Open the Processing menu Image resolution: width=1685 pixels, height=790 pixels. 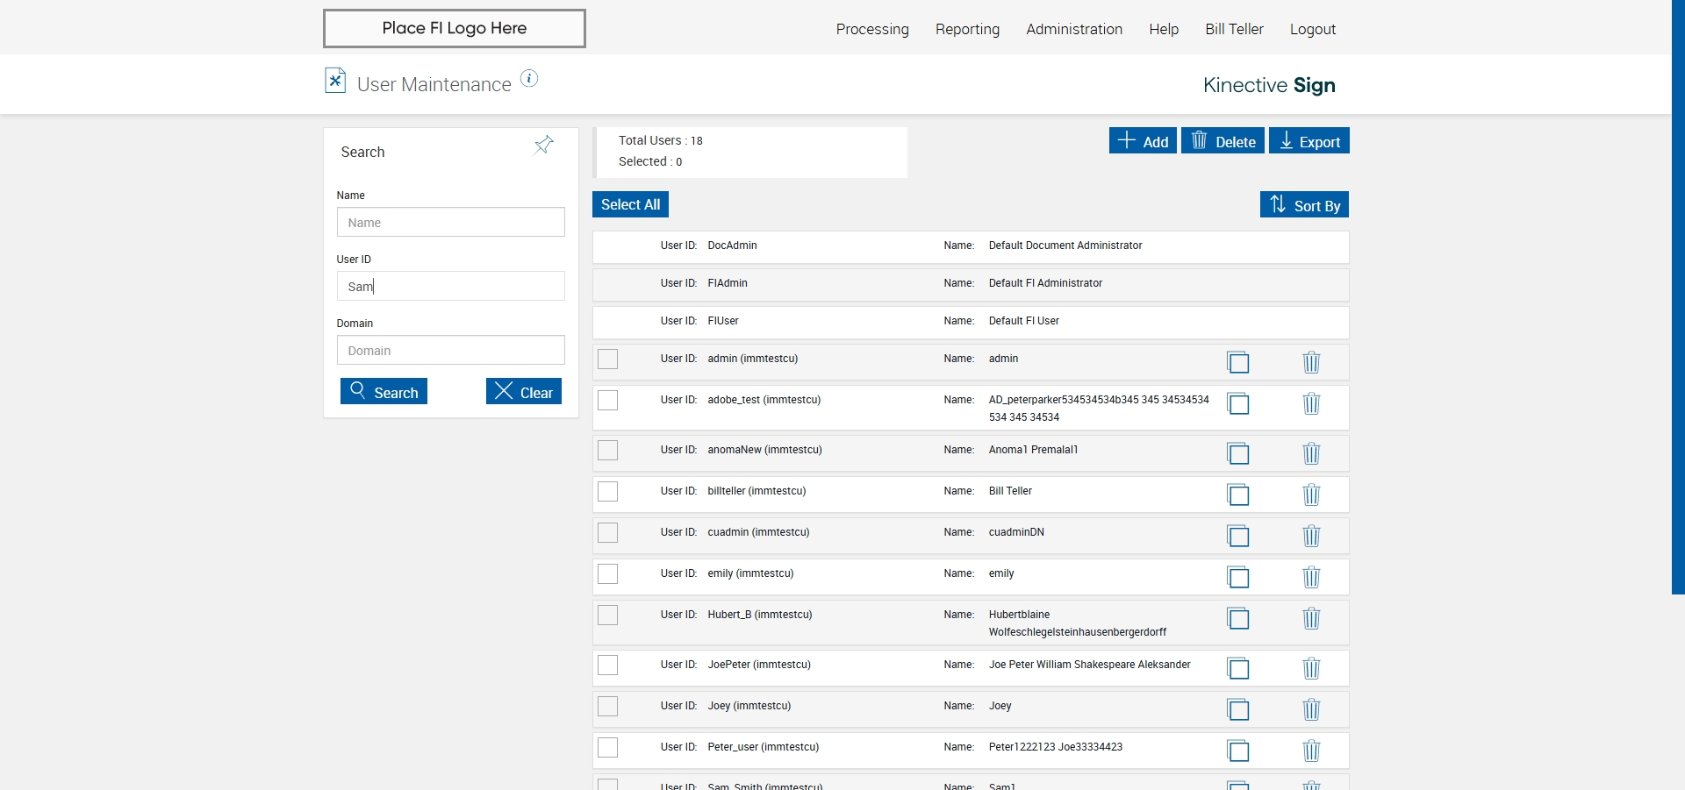(x=872, y=29)
